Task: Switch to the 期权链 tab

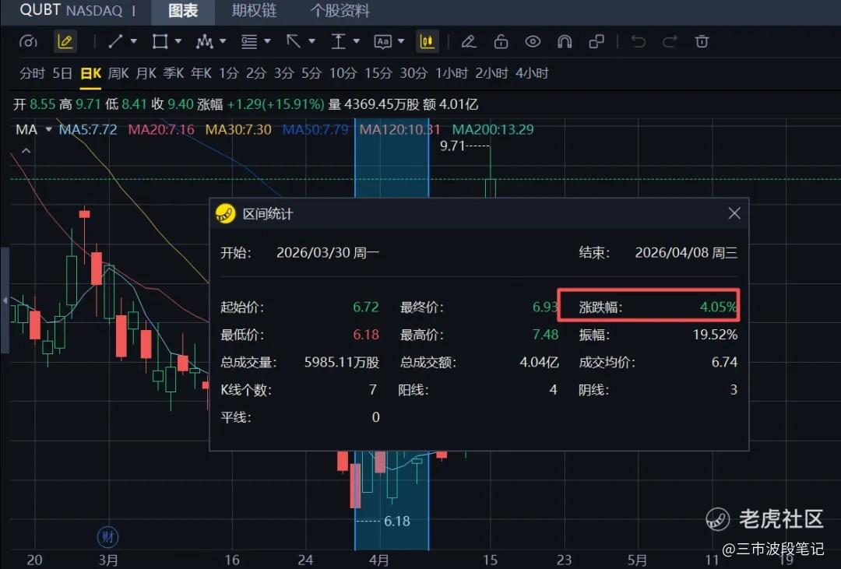Action: (254, 11)
